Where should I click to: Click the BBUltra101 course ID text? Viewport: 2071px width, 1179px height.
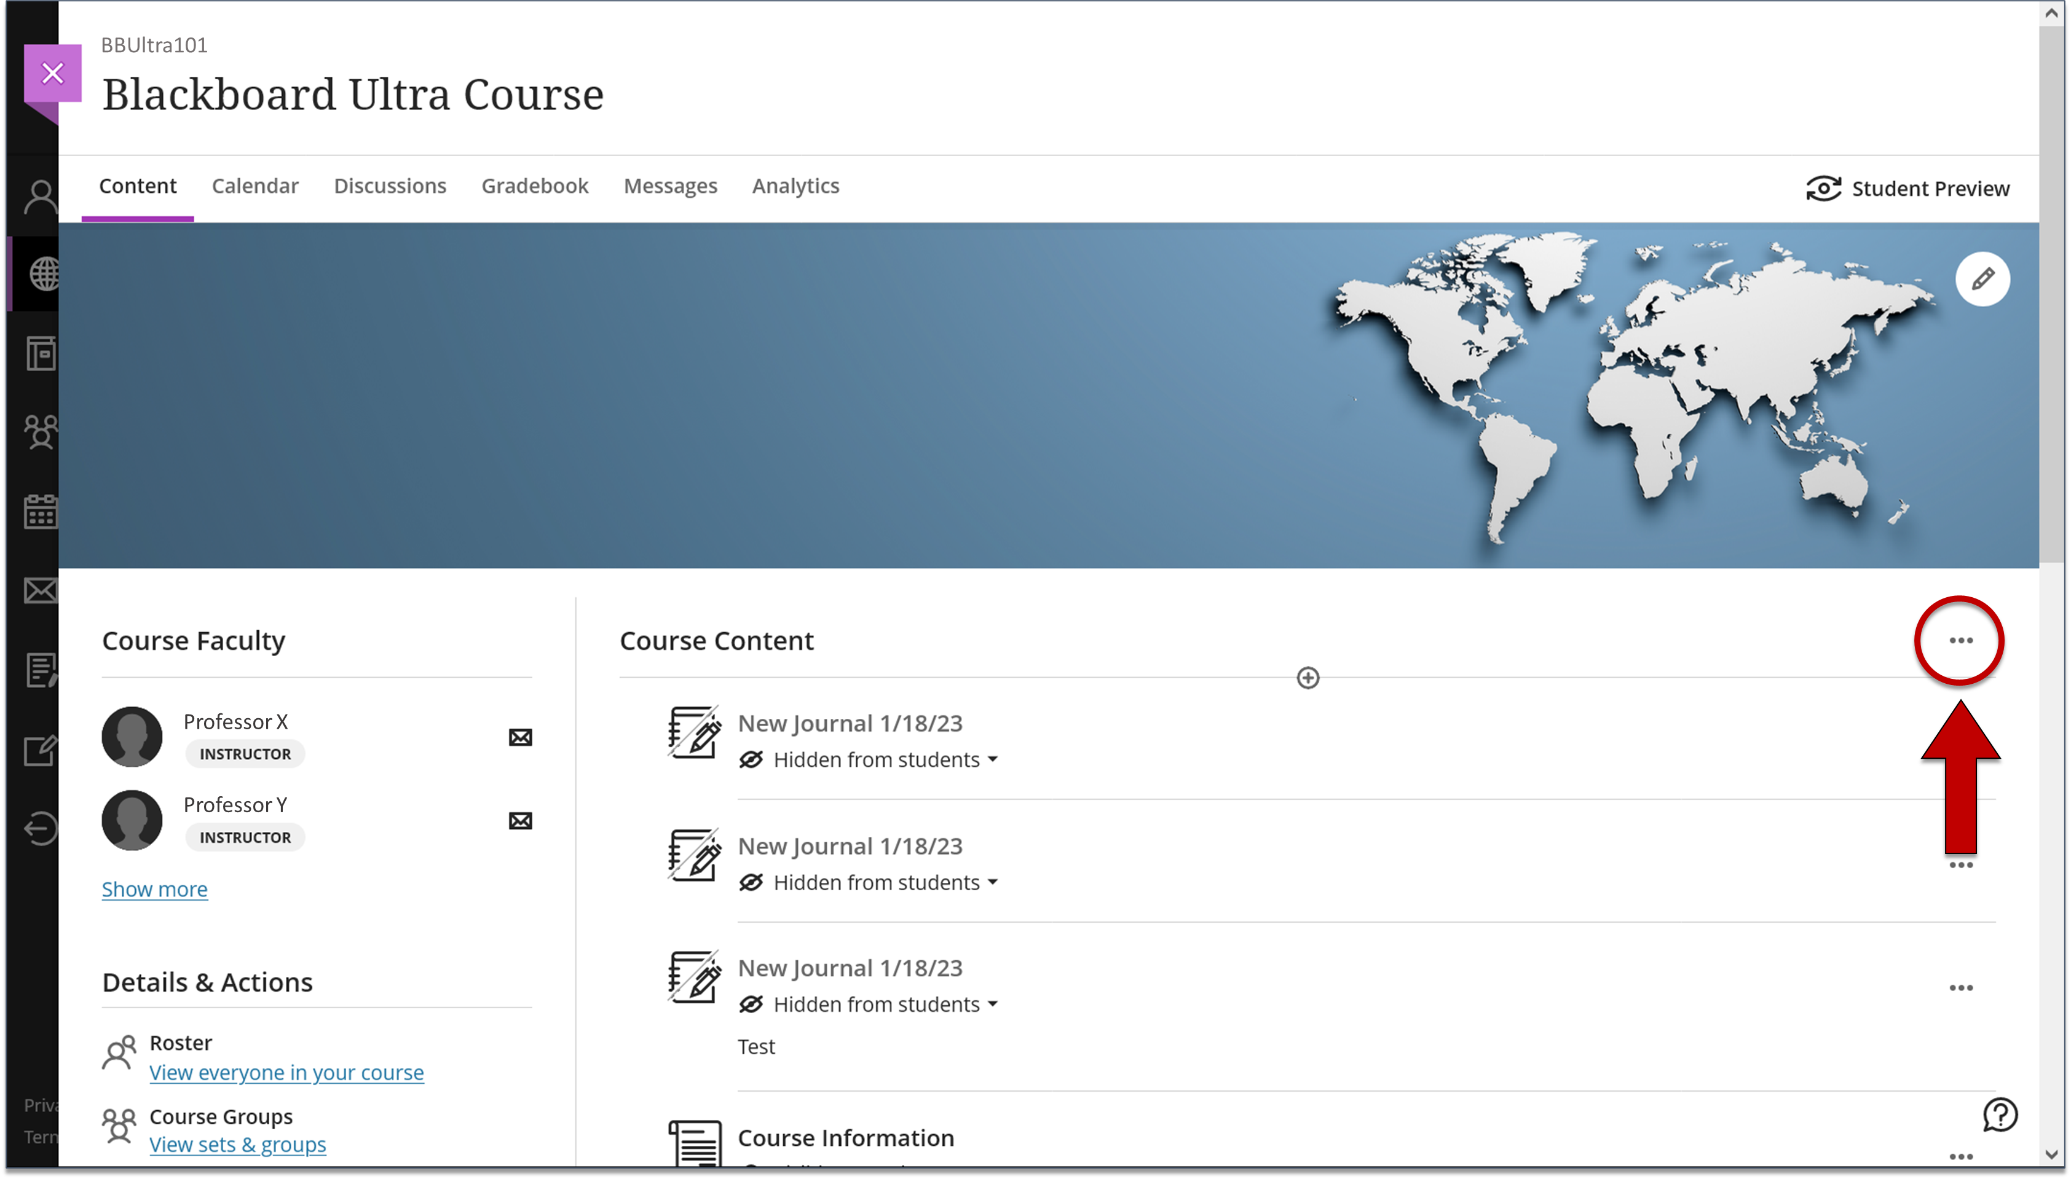pyautogui.click(x=154, y=45)
